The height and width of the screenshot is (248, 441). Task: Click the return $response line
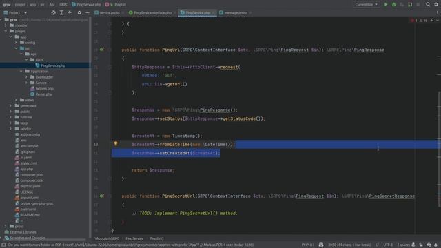click(153, 170)
